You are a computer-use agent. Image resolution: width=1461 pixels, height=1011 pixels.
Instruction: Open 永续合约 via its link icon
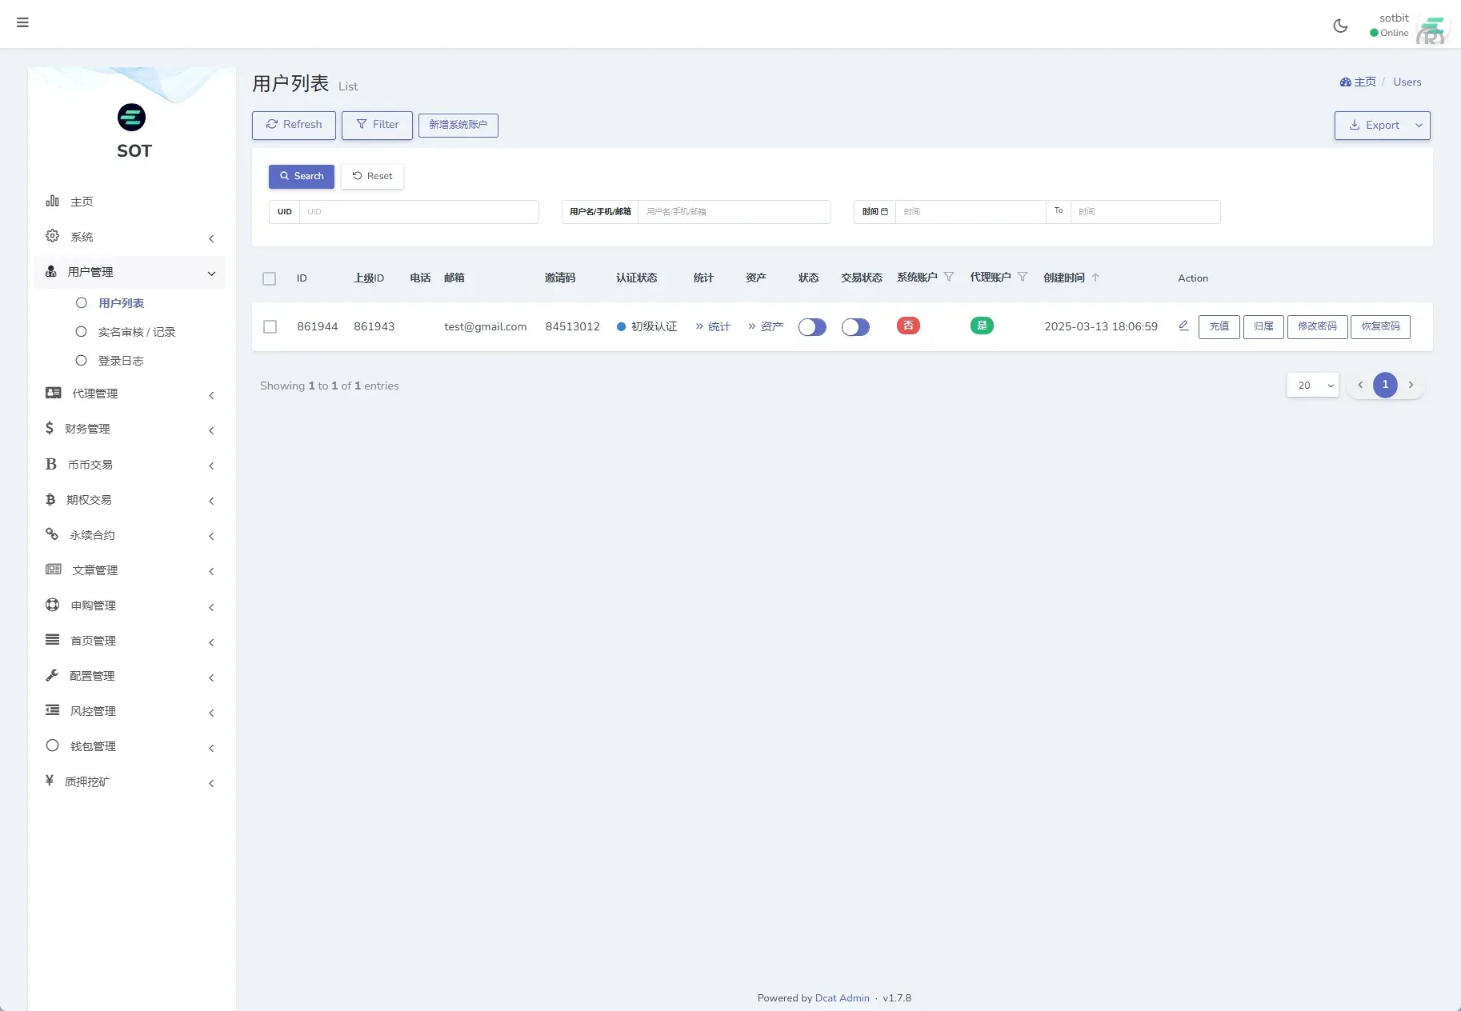tap(51, 534)
